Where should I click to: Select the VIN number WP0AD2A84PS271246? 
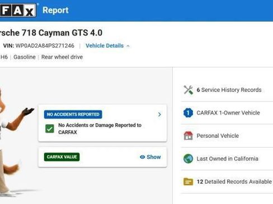pos(45,46)
